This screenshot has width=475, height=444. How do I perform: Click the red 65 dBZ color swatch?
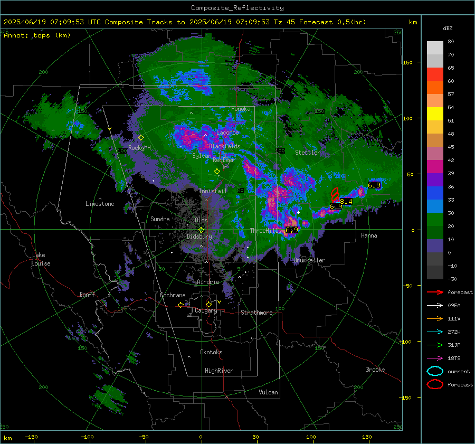[x=435, y=74]
